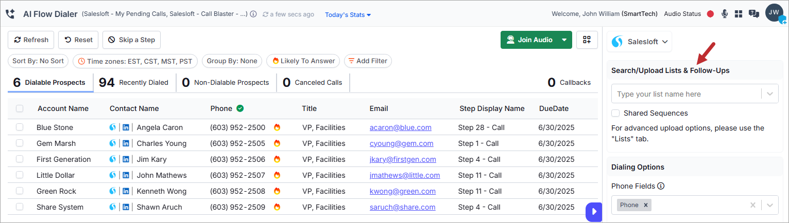Viewport: 789px width, 223px height.
Task: Click the Reset button
Action: (78, 40)
